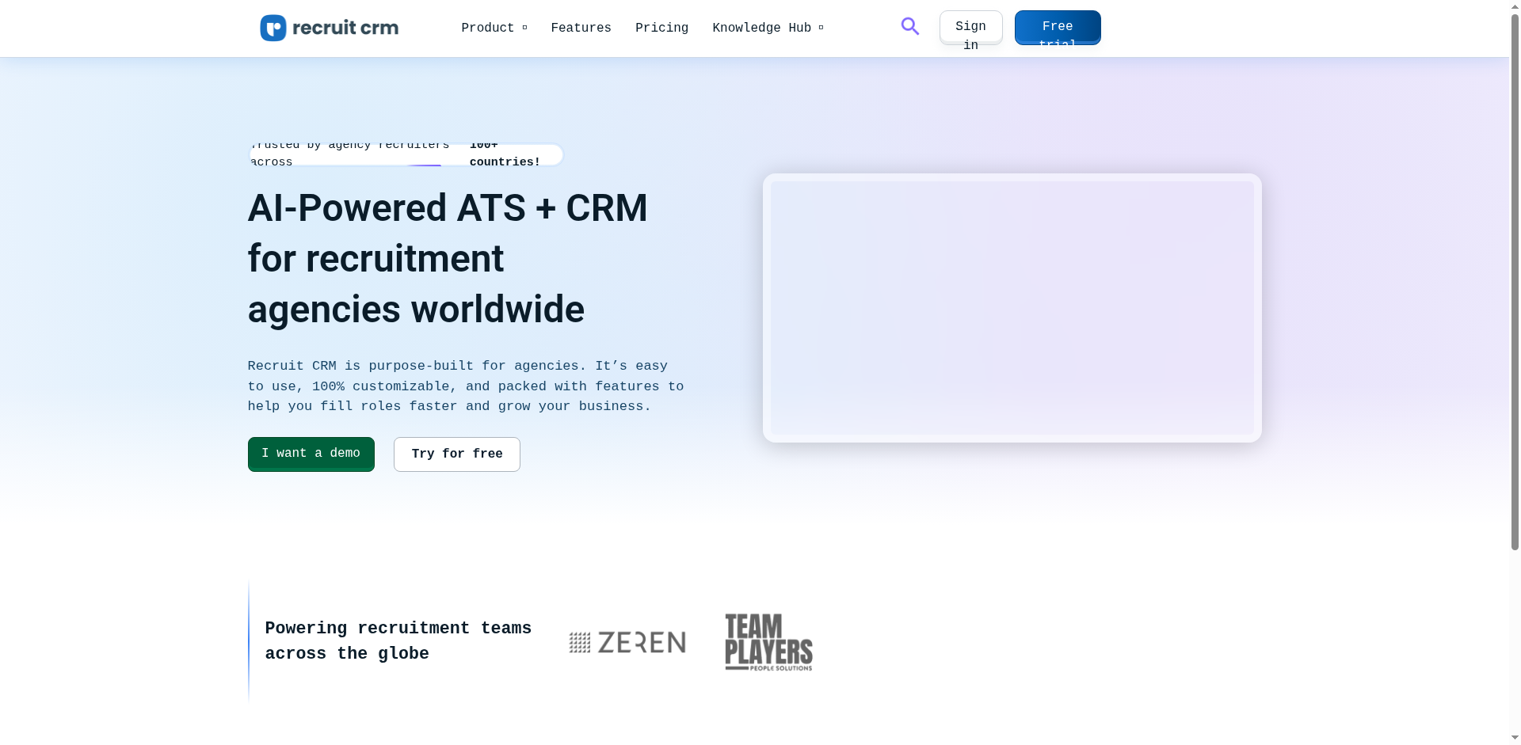
Task: Click the 'Try for free' button
Action: click(x=456, y=454)
